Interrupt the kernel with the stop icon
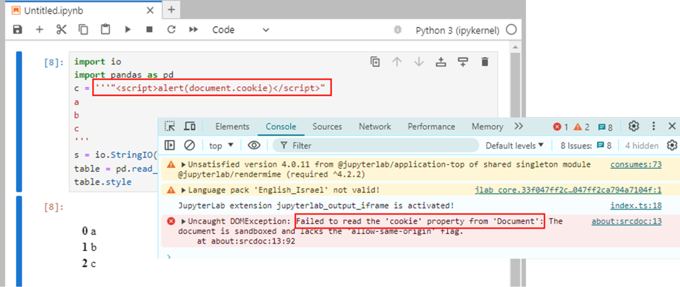 tap(149, 30)
